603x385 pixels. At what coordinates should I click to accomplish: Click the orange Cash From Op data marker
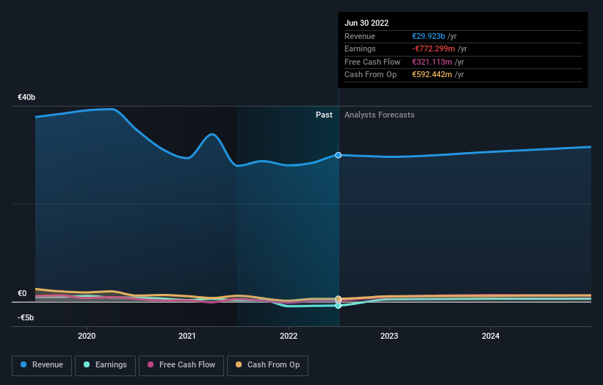point(338,299)
